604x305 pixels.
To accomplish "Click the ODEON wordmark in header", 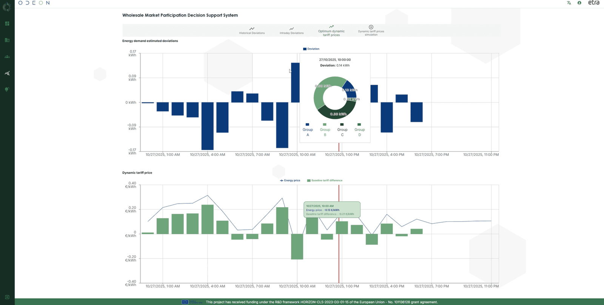I will tap(34, 3).
